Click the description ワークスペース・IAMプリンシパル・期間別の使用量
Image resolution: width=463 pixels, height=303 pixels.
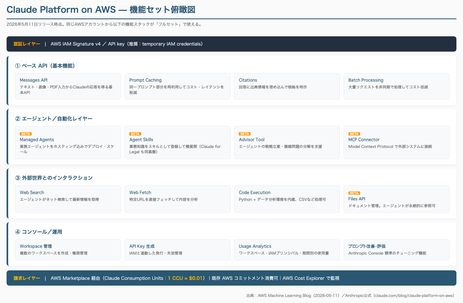click(x=284, y=253)
